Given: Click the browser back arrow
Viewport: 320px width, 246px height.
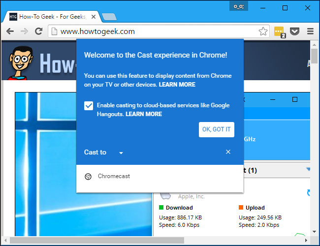Looking at the screenshot, I should tap(10, 31).
